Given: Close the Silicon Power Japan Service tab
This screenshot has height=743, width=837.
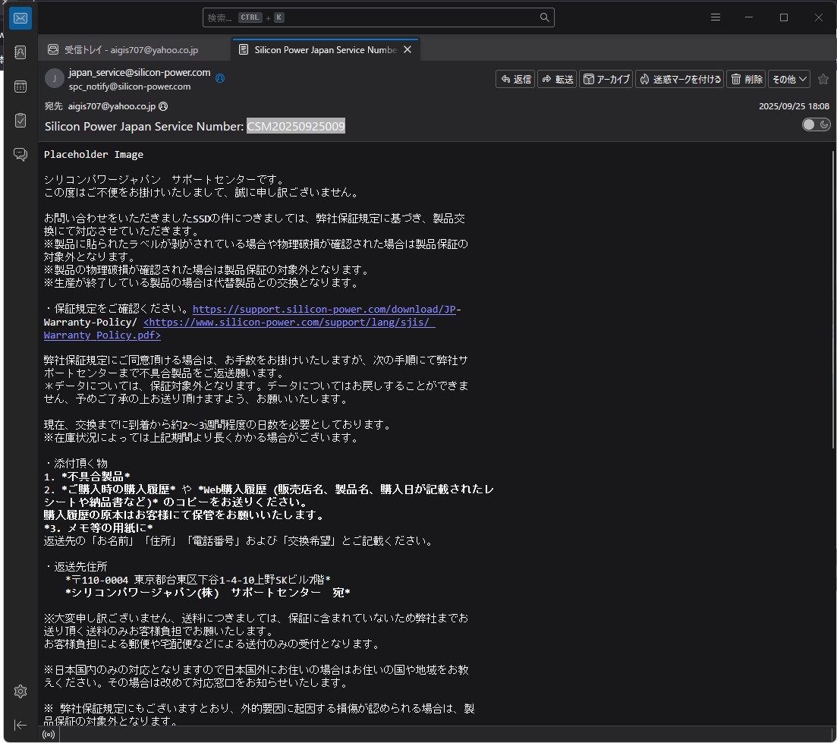Looking at the screenshot, I should (x=407, y=50).
